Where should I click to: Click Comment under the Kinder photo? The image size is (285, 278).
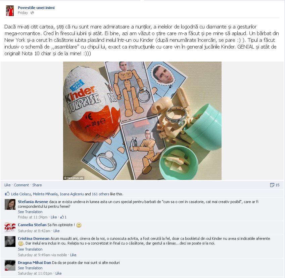tap(21, 185)
